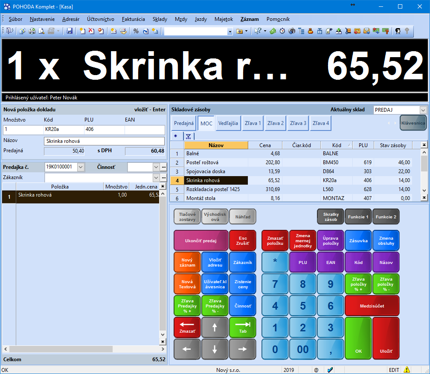Screen dimensions: 430x374
Task: Expand the Aktuálny sklad dropdown
Action: (x=423, y=110)
